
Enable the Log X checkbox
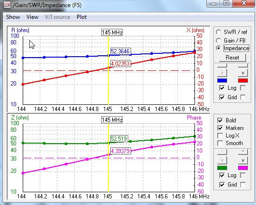[220, 136]
